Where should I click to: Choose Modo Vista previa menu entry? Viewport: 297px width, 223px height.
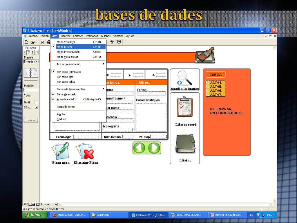(78, 57)
